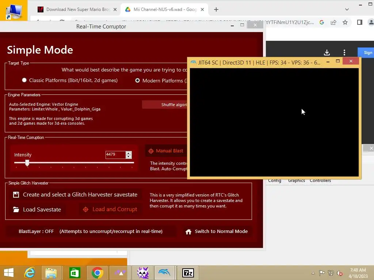Viewport: 374px width, 280px height.
Task: Click the crosshair icon on Manual Blast
Action: (151, 151)
